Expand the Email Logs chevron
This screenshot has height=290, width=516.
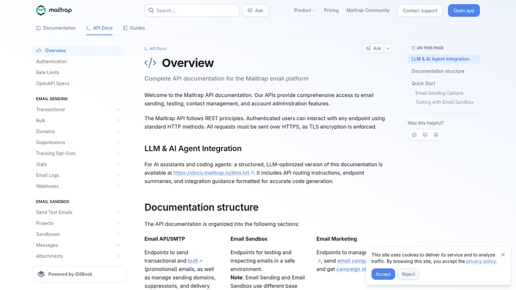(x=118, y=175)
